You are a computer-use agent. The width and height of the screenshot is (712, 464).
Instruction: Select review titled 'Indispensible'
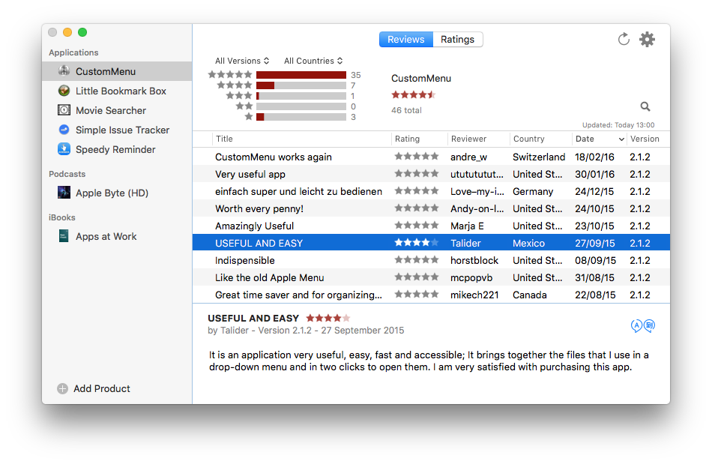point(432,261)
